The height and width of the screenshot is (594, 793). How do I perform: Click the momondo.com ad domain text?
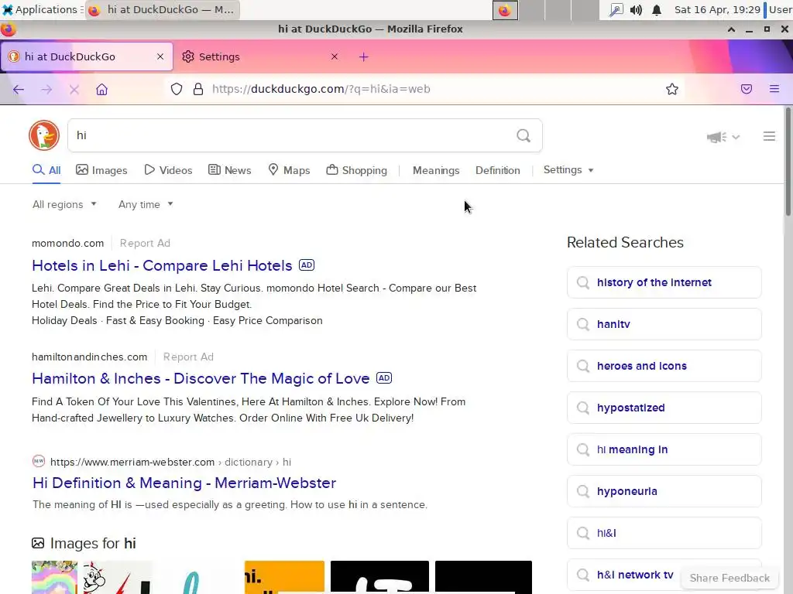(68, 244)
